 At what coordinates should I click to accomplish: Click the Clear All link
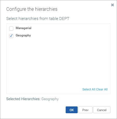click(102, 89)
